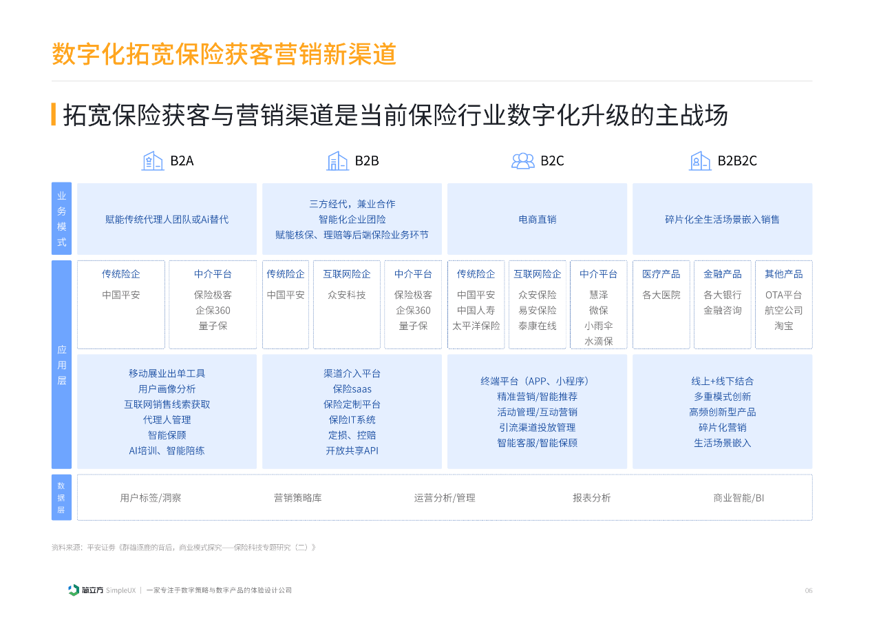Screen dimensions: 881x624
Task: Click 商业智能/BI in data layer
Action: 739,497
